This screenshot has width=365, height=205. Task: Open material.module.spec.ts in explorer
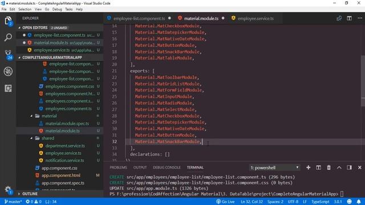67,124
